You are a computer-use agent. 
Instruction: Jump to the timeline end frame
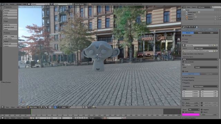(x=87, y=118)
